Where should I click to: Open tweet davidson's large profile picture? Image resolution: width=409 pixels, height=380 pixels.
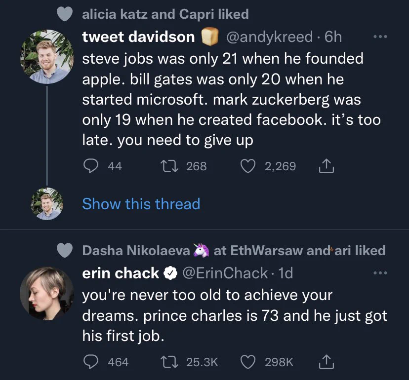tap(47, 57)
